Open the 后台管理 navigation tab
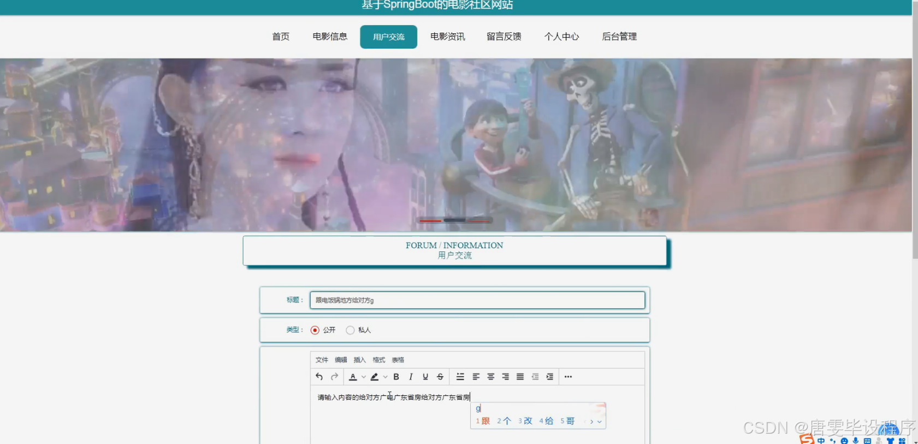Screen dimensions: 918x444 [619, 37]
